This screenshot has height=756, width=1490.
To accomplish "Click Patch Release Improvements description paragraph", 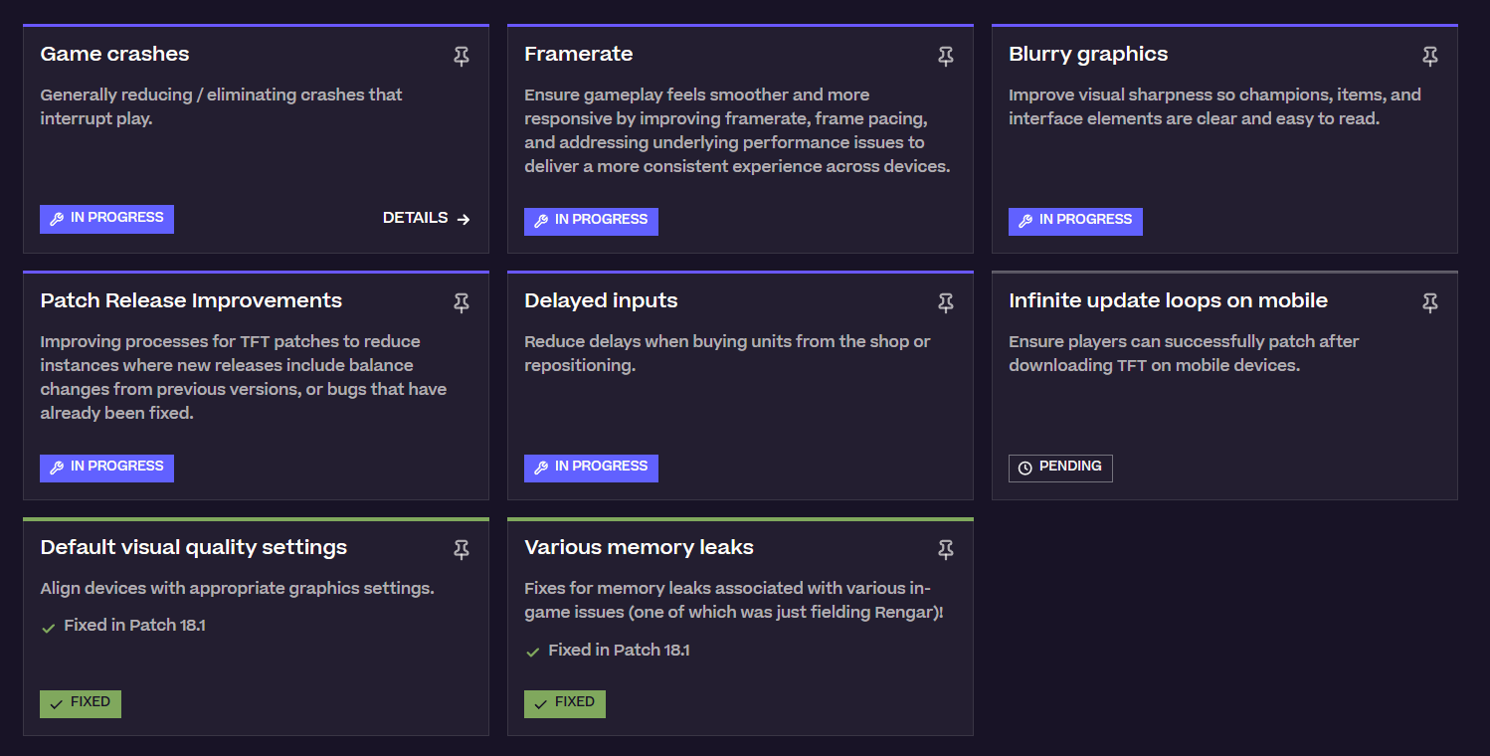I will [244, 377].
